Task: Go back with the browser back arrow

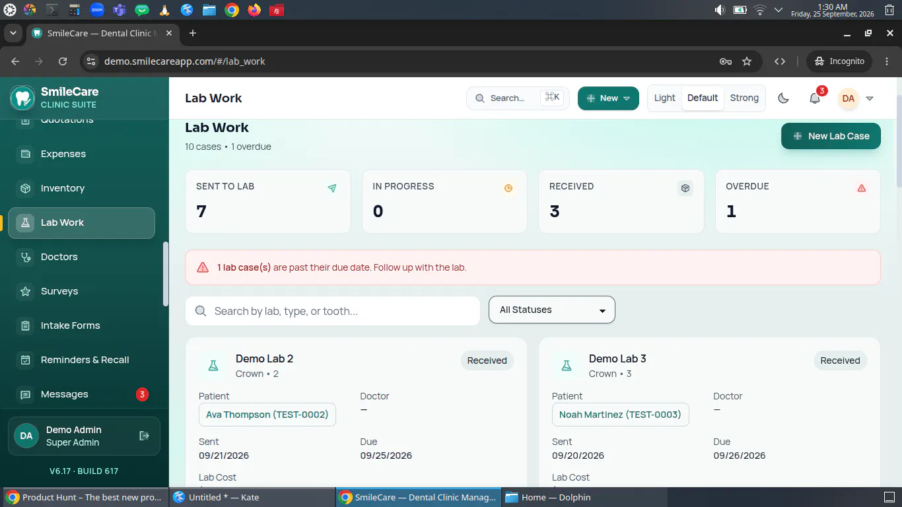Action: 15,61
